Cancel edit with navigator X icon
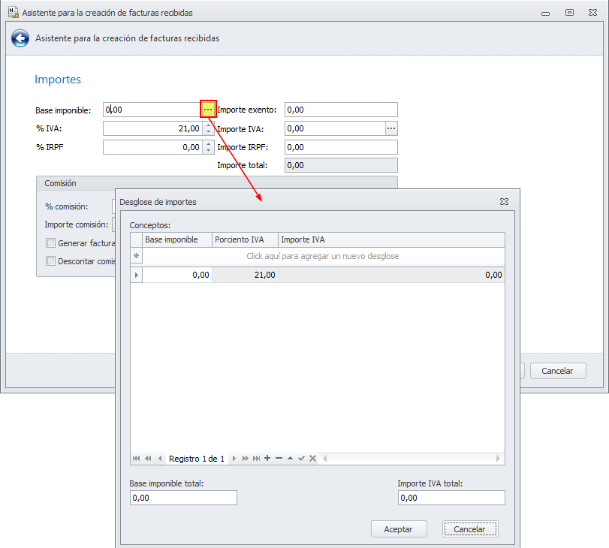 [312, 458]
